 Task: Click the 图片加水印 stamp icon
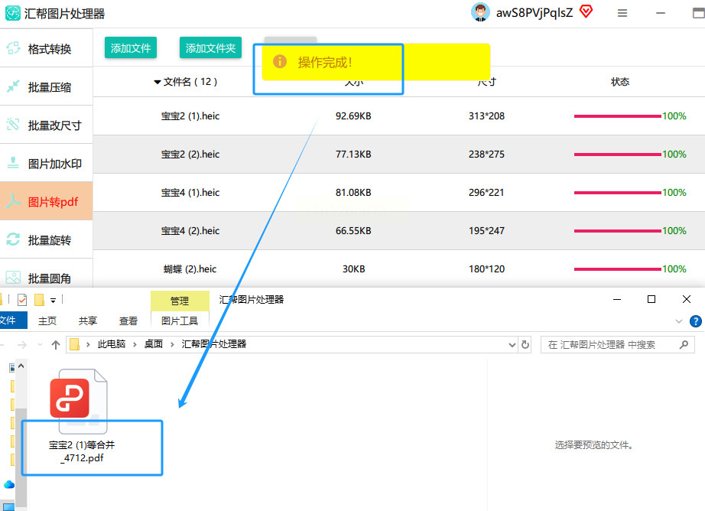point(13,163)
